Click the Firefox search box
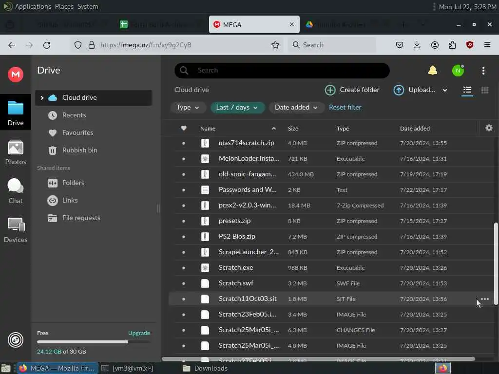This screenshot has height=374, width=499. coord(332,45)
